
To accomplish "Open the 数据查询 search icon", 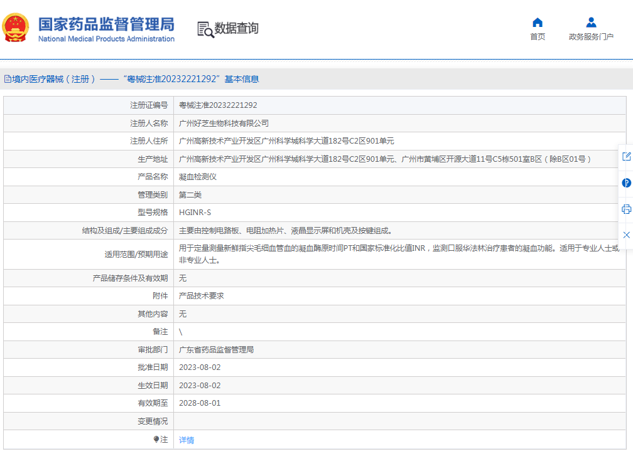I will (x=205, y=30).
